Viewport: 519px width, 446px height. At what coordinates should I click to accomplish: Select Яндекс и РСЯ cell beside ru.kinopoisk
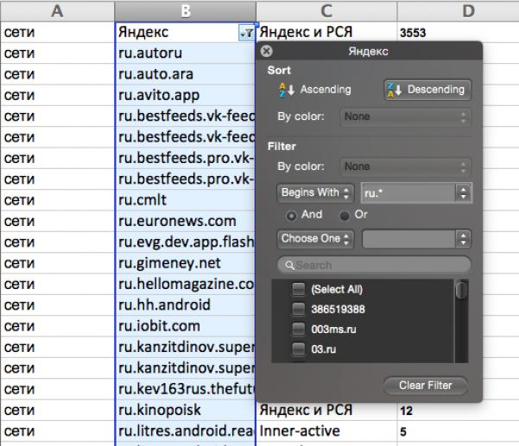[326, 411]
